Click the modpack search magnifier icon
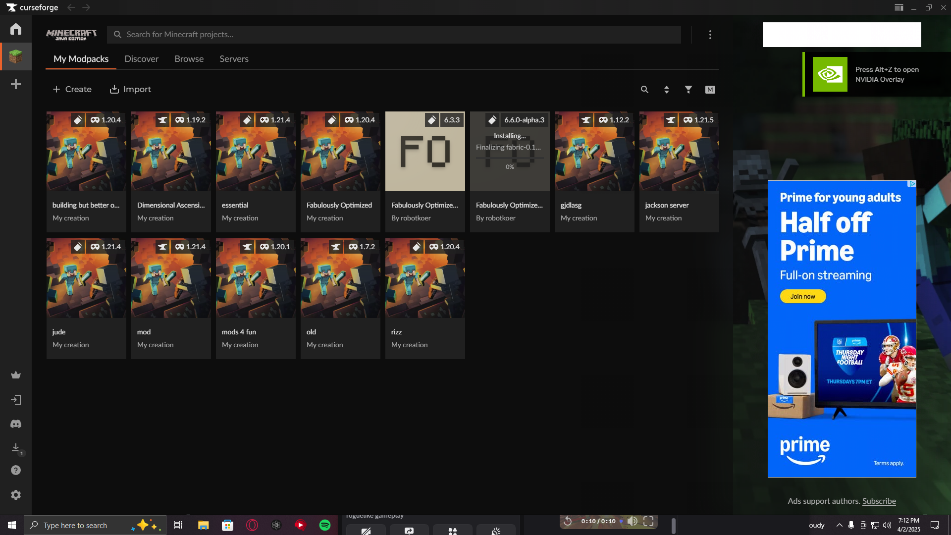 coord(644,90)
